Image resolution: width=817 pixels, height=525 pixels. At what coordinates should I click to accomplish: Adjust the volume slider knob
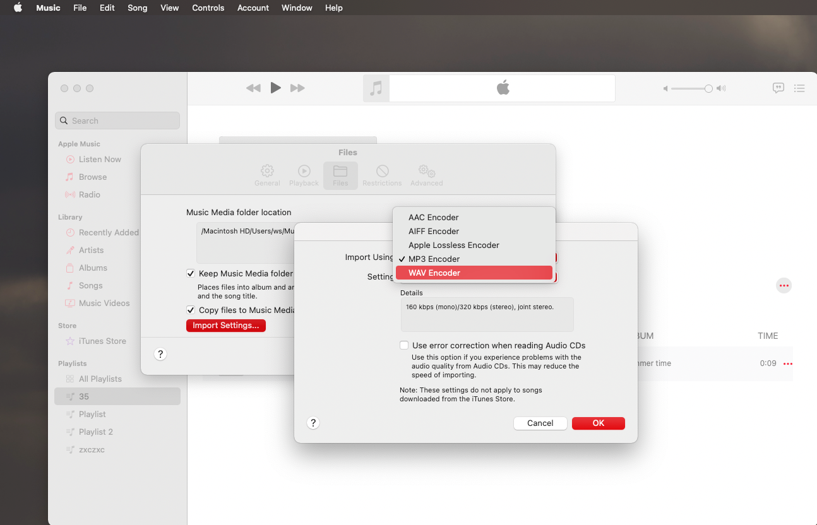[x=708, y=89]
